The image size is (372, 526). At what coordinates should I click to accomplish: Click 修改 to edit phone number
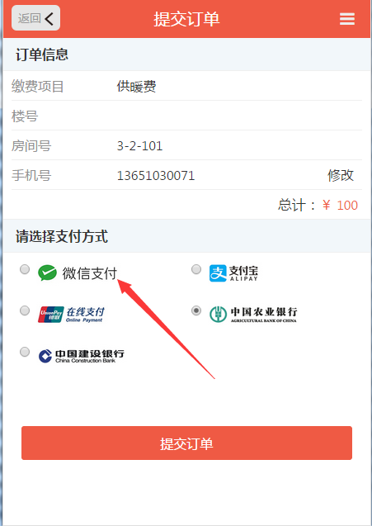coord(341,175)
